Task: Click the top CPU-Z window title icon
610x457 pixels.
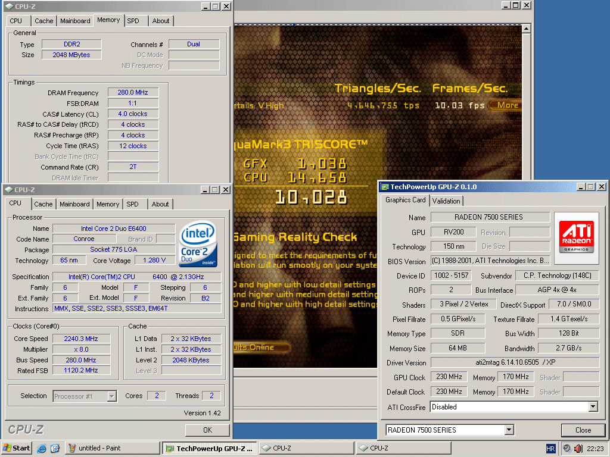Action: pos(10,7)
